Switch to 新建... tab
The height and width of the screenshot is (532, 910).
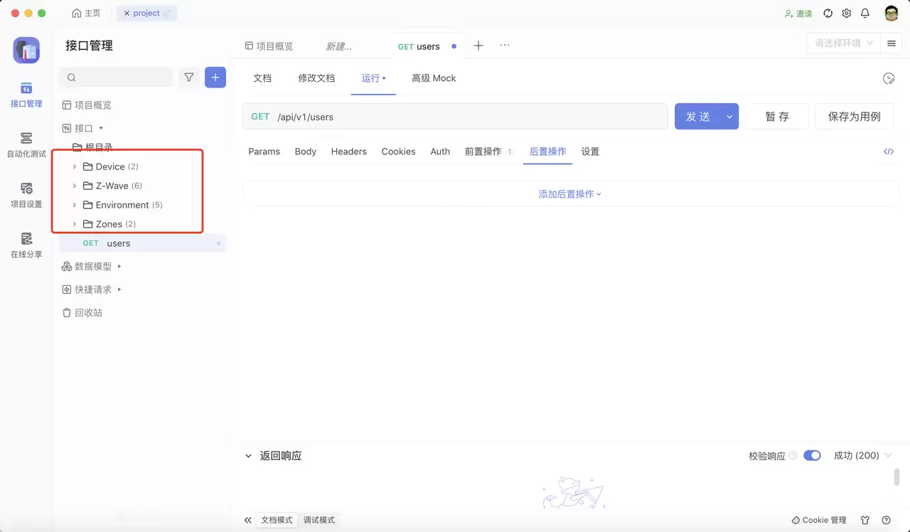click(x=338, y=46)
